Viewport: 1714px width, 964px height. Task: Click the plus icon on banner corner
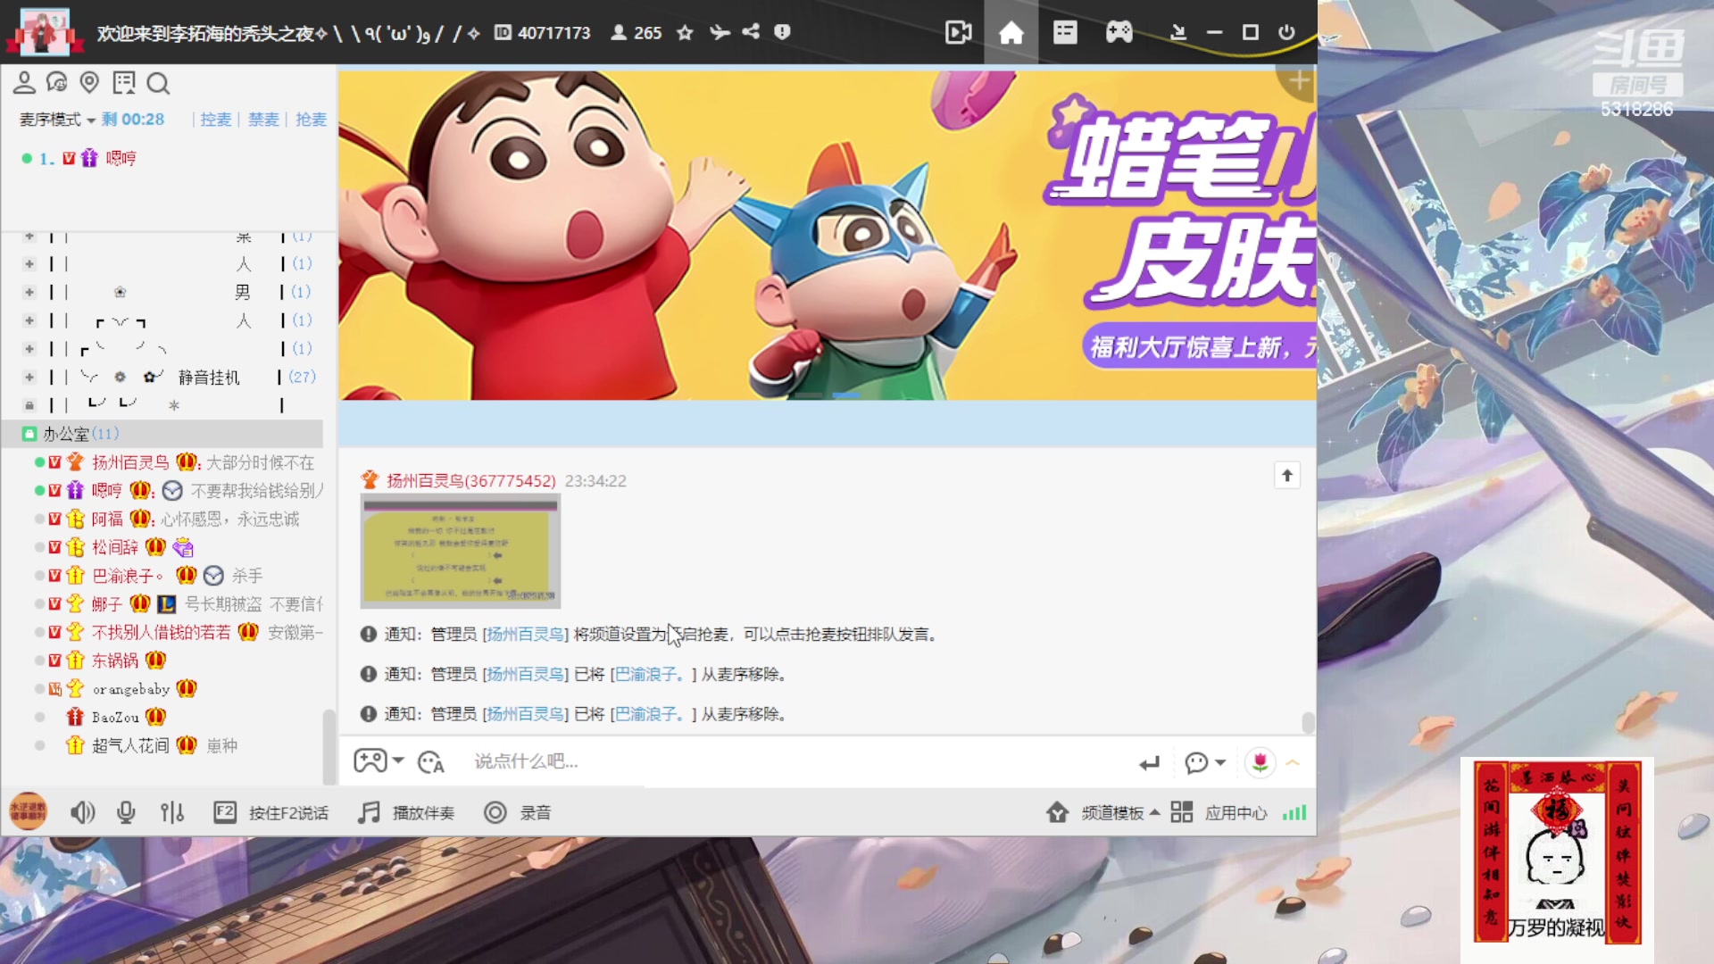pos(1299,81)
